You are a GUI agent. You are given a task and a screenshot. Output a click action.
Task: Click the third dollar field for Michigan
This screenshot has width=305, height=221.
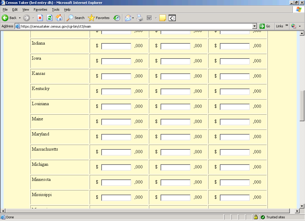[235, 167]
